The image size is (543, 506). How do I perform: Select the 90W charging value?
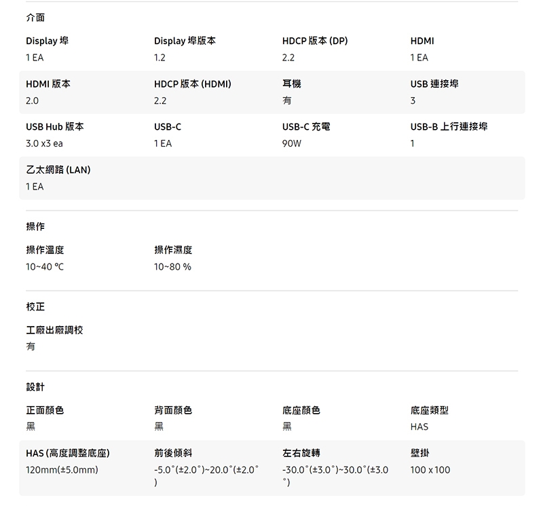coord(292,143)
